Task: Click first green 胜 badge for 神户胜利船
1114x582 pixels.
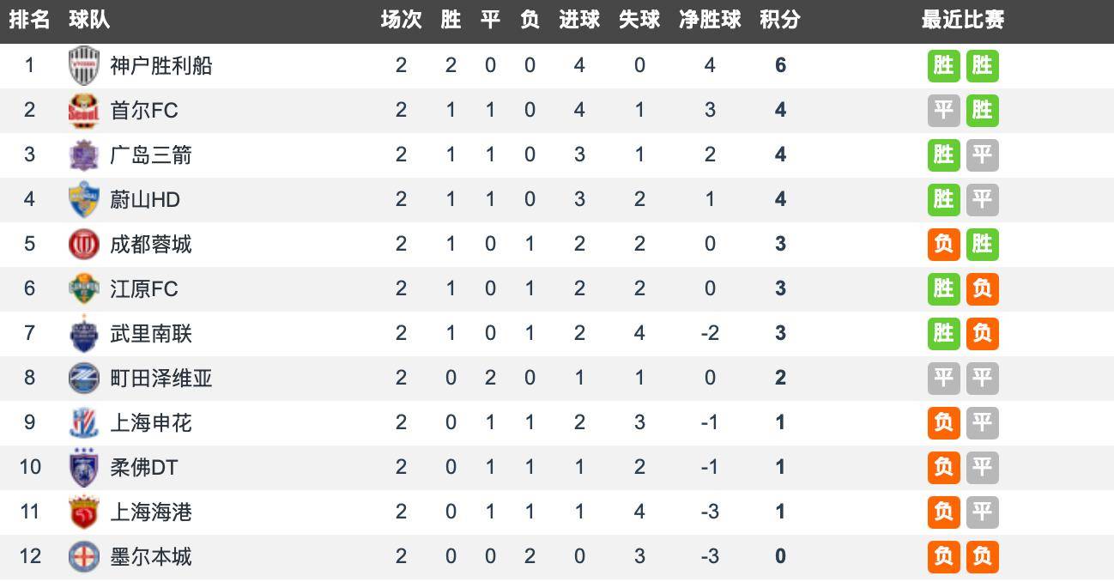Action: pos(943,66)
